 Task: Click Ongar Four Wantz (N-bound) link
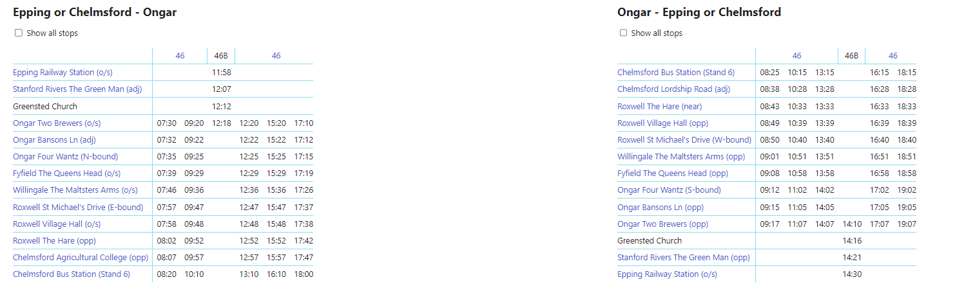pyautogui.click(x=65, y=156)
